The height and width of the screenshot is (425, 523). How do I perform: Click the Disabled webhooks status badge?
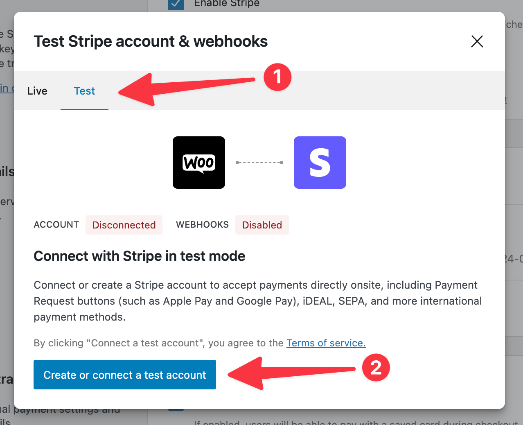tap(262, 225)
